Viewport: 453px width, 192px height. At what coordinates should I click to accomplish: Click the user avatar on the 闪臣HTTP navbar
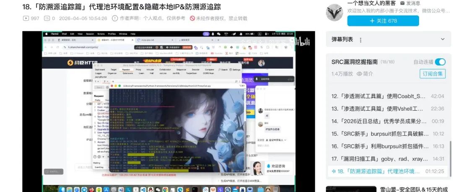(x=261, y=63)
